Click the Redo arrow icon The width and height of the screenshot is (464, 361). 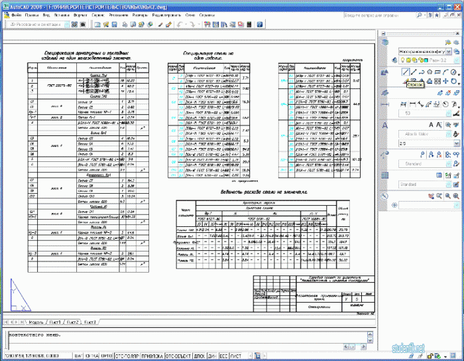coord(192,25)
